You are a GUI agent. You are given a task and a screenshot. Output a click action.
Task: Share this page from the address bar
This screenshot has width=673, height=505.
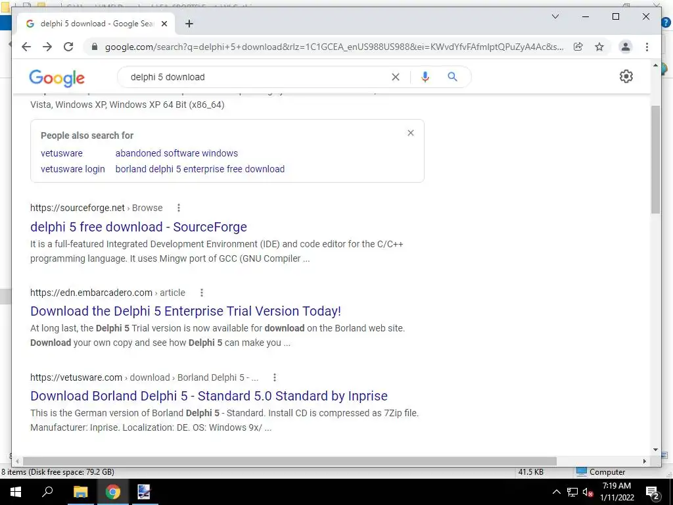(578, 47)
